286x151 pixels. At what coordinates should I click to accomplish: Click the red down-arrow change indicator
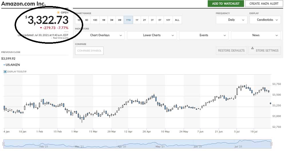[x=41, y=28]
